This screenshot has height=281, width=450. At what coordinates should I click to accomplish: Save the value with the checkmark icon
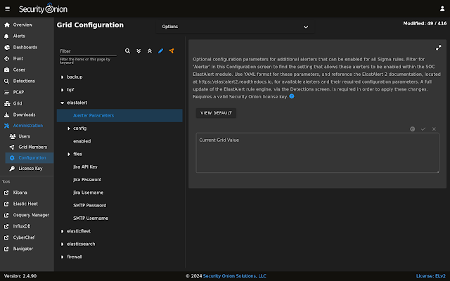point(423,129)
